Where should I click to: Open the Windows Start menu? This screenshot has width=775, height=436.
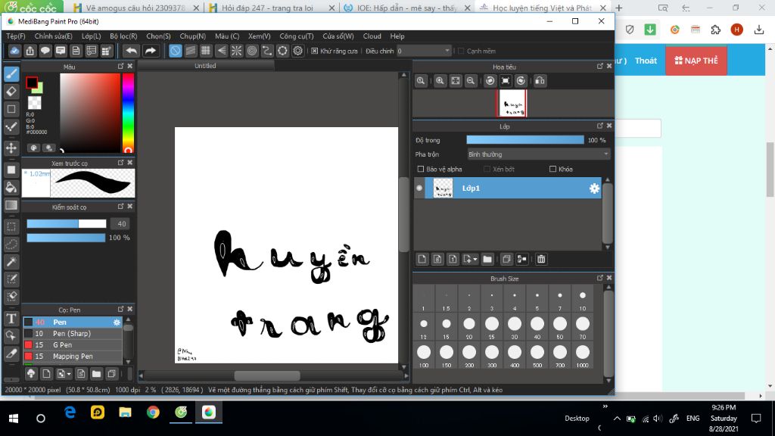[14, 418]
